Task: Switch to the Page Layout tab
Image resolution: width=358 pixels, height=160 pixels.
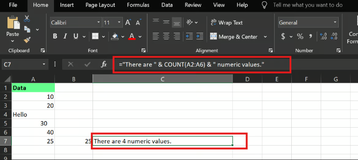Action: coord(100,5)
